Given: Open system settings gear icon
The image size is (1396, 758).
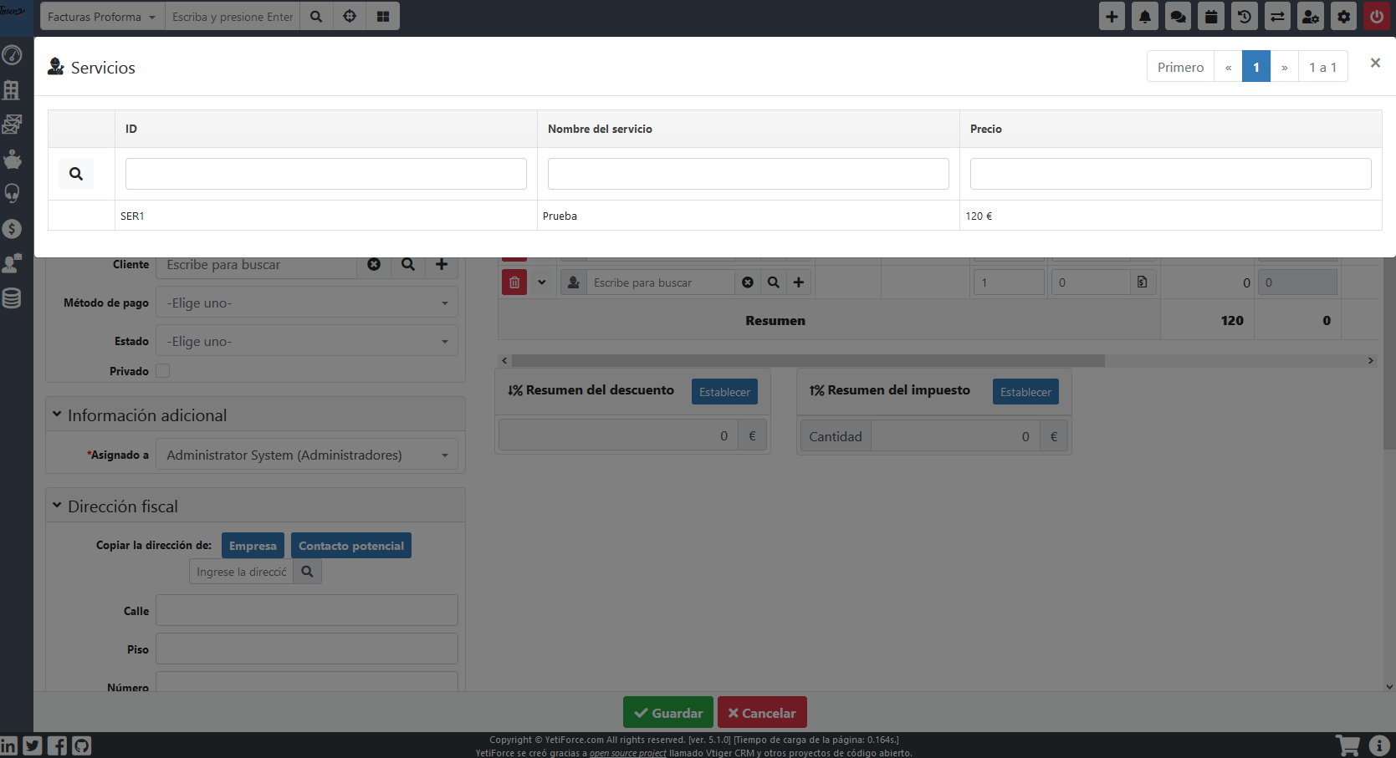Looking at the screenshot, I should coord(1343,17).
